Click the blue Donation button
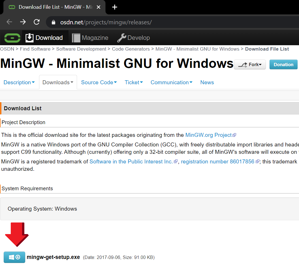Image resolution: width=299 pixels, height=268 pixels. pos(283,64)
